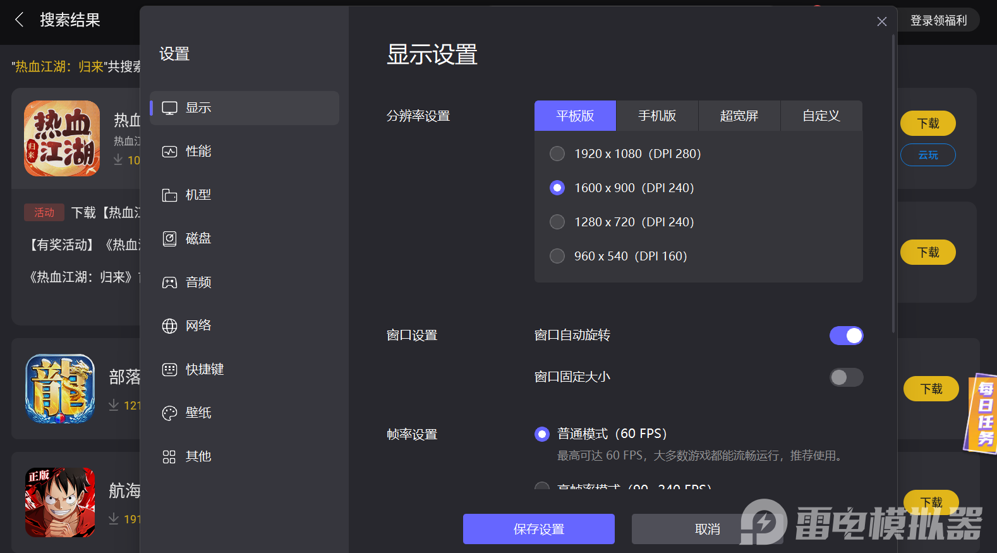997x553 pixels.
Task: Click the settings dialog vertical scrollbar
Action: [893, 183]
